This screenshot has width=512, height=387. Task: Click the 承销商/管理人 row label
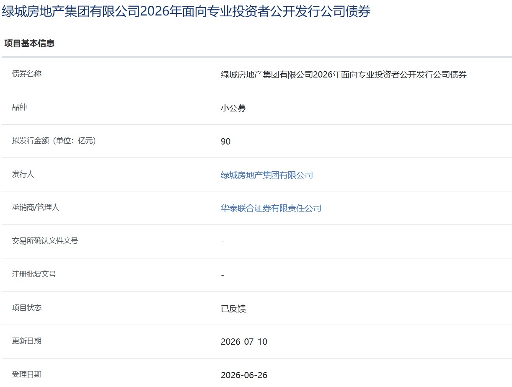click(36, 207)
